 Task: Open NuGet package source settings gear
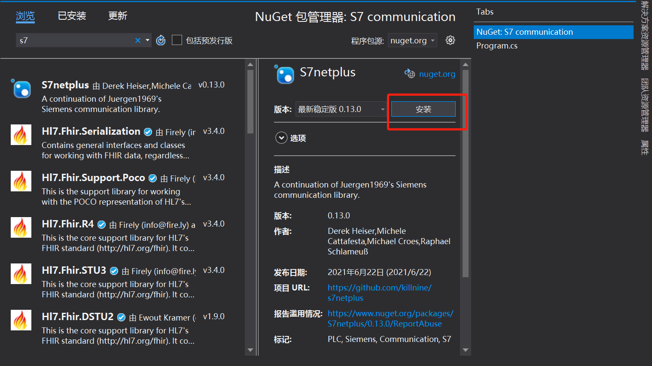(x=450, y=40)
